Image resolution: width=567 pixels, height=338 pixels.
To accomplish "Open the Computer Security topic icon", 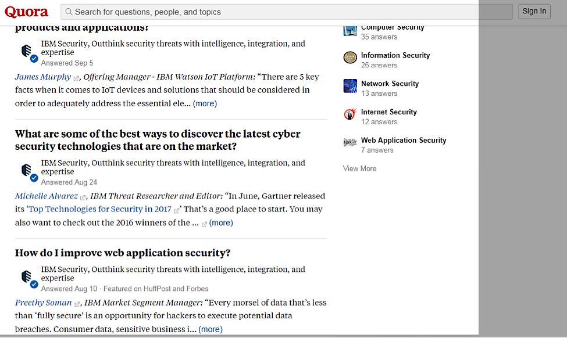I will point(350,31).
